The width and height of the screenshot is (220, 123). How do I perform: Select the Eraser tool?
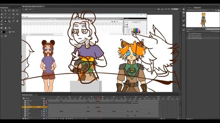tap(17, 21)
